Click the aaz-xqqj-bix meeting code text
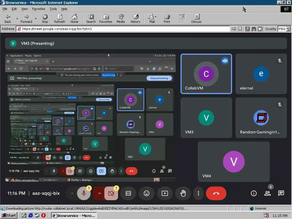This screenshot has height=219, width=292. [x=46, y=193]
